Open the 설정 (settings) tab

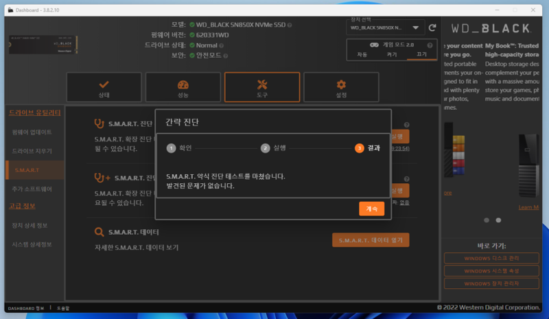341,88
